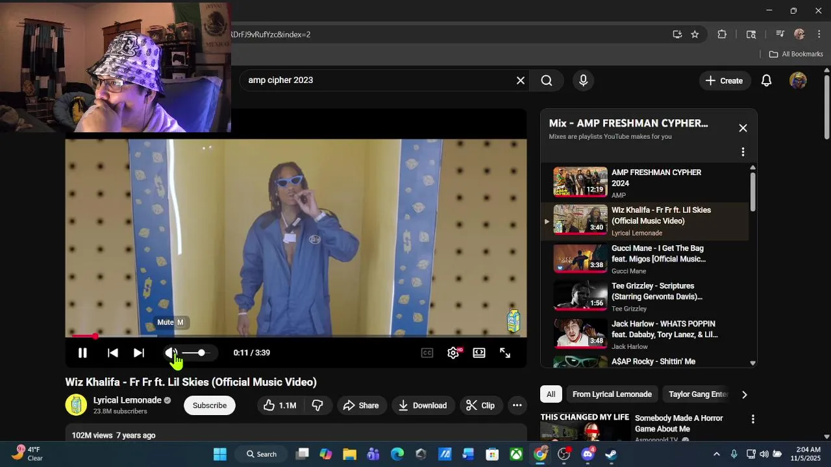Open taskbar Search box

[x=262, y=454]
